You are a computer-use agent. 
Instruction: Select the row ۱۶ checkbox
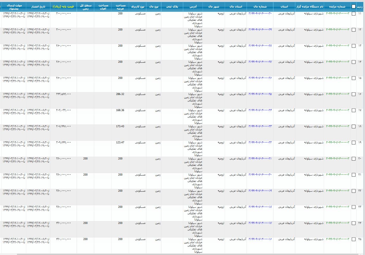pyautogui.click(x=353, y=94)
